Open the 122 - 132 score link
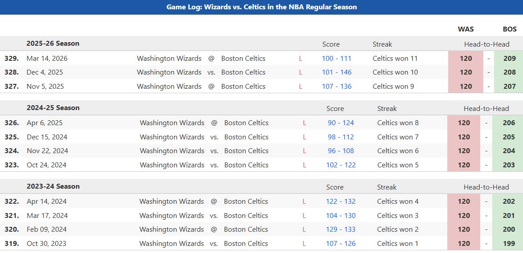Image resolution: width=523 pixels, height=253 pixels. (x=340, y=202)
